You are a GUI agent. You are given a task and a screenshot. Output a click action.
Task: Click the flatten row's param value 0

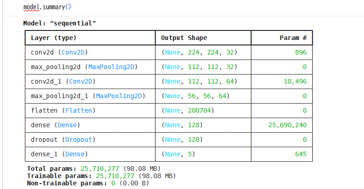coord(304,110)
